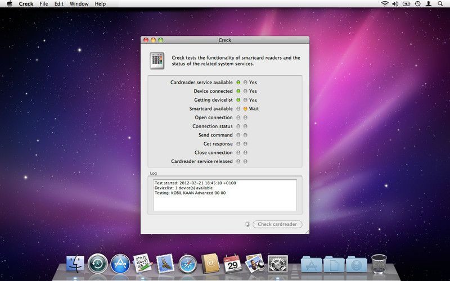Open the volume control in menu bar

395,4
